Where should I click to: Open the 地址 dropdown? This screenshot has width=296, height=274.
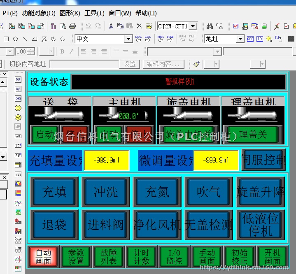coord(240,39)
